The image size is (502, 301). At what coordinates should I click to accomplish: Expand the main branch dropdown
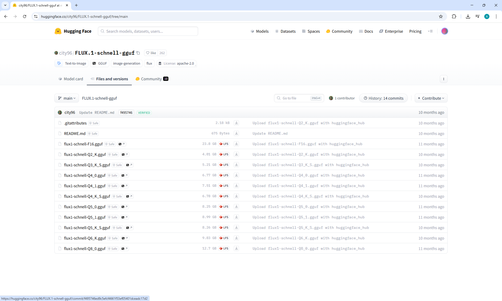click(x=67, y=98)
